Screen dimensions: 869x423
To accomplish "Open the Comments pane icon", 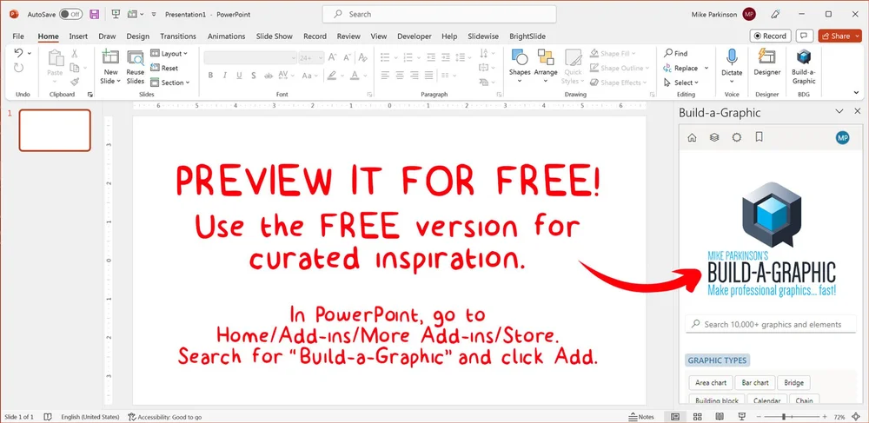I will coord(804,36).
